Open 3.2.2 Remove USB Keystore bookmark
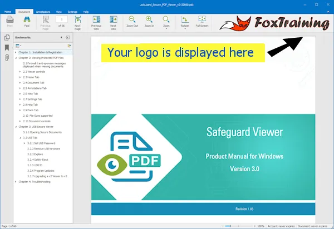The image size is (334, 229). pyautogui.click(x=43, y=149)
